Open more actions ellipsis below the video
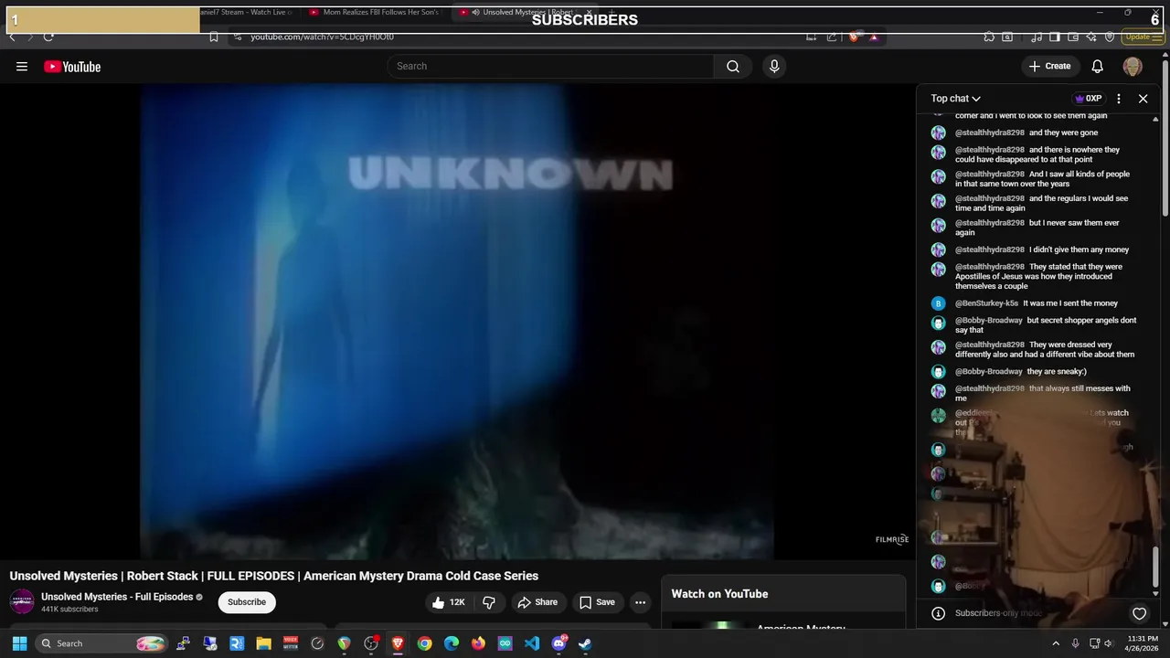1170x658 pixels. point(641,602)
